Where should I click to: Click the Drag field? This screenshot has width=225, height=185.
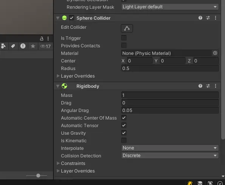click(x=170, y=103)
